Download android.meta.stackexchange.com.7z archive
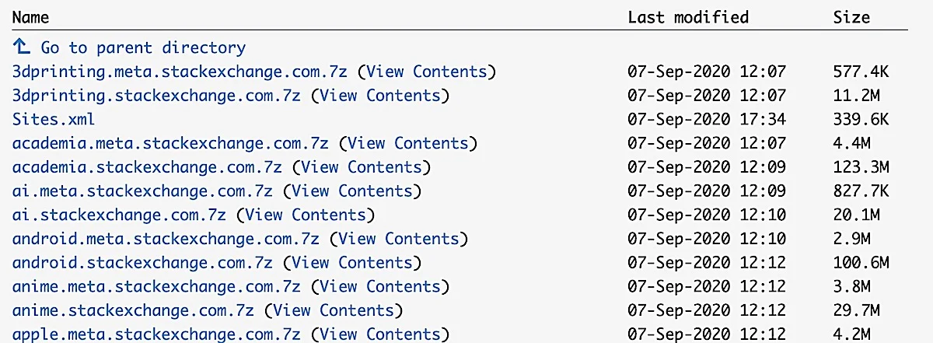Screen dimensions: 933x343 (x=166, y=239)
